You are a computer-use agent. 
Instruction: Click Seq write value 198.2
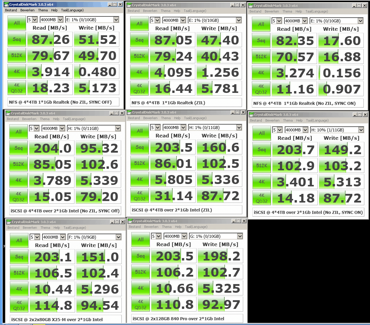(220, 256)
